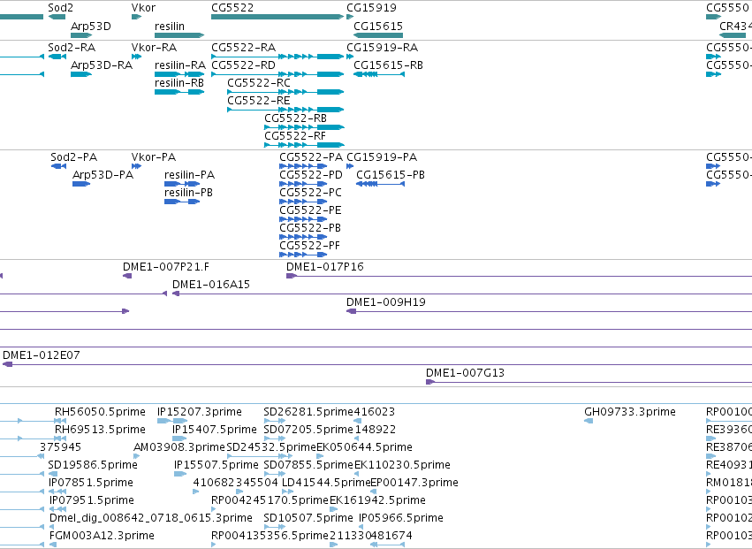Screen dimensions: 752x549
Task: Click the Arp53D-PA protein label
Action: click(103, 175)
